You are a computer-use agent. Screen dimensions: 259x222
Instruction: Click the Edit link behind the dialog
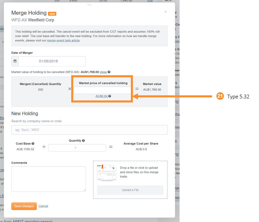[150, 1]
